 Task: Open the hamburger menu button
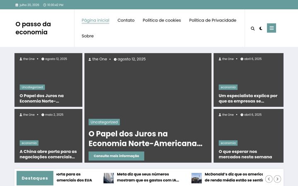coord(272,28)
